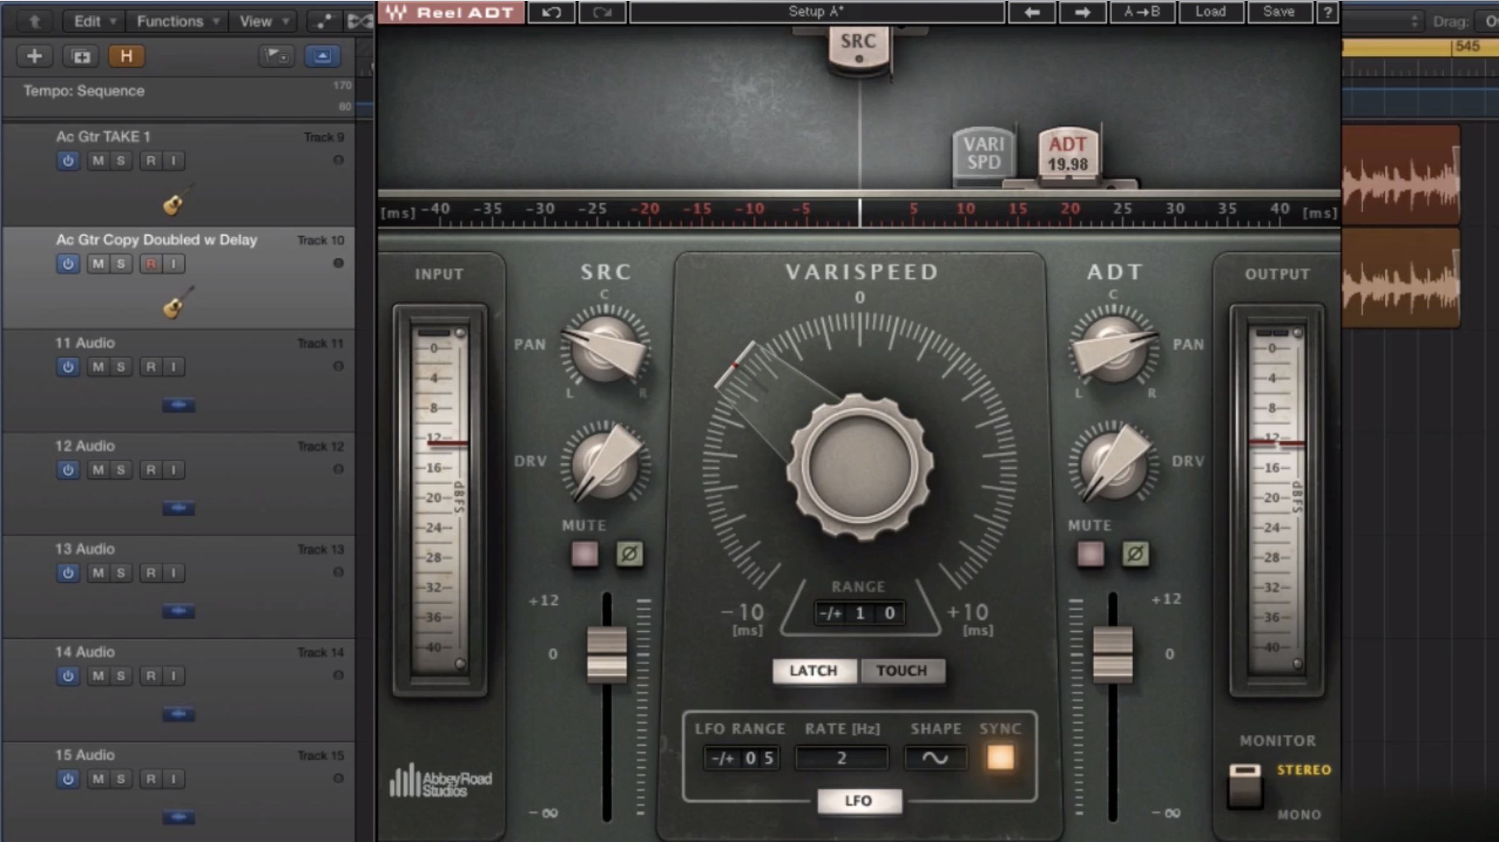Click the ADT output level fader
Screen dimensions: 1499x842
(1112, 654)
